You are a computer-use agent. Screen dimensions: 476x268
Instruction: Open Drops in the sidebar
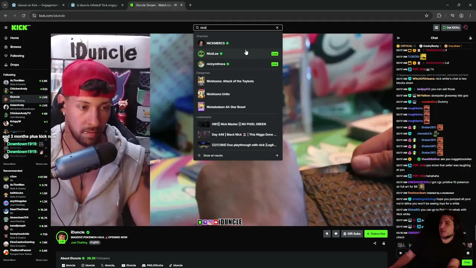tap(15, 65)
